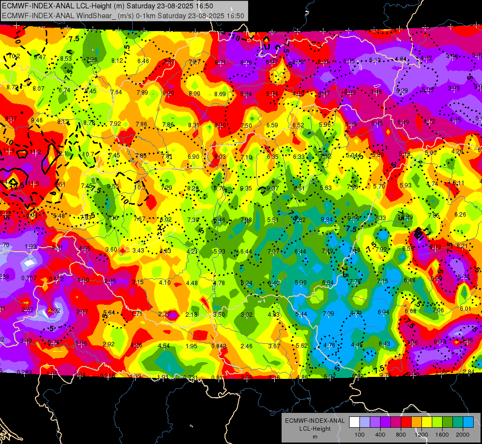Viewport: 482px width, 444px height.
Task: Click the wind shear value 4.64
Action: 163,345
